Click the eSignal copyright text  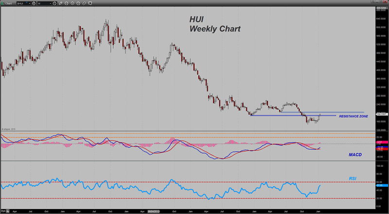click(9, 129)
